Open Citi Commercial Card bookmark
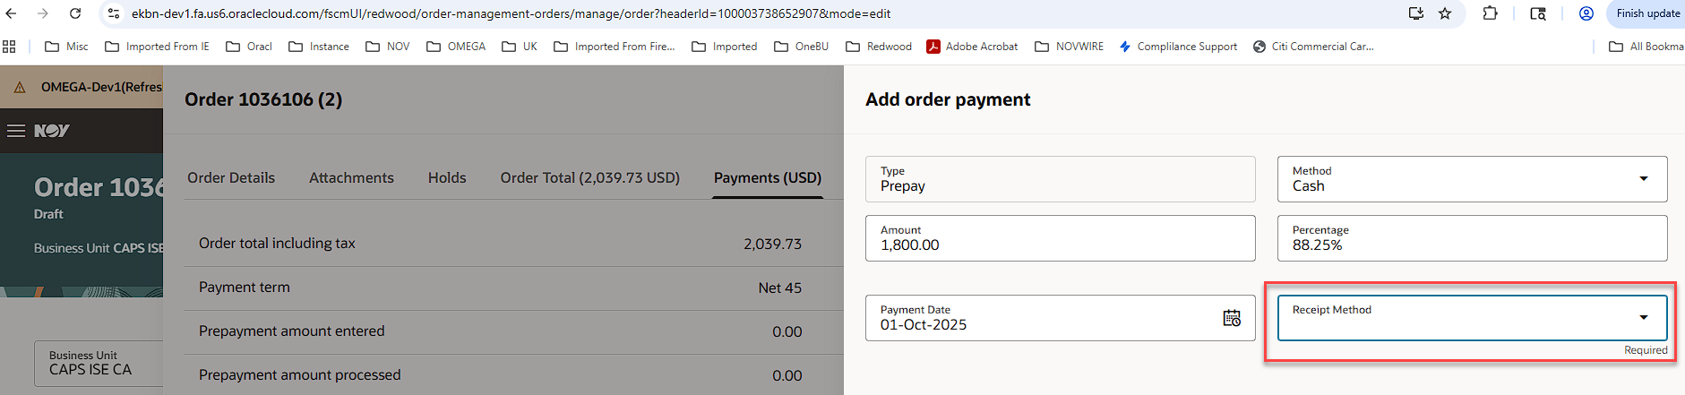Viewport: 1685px width, 395px height. 1313,47
